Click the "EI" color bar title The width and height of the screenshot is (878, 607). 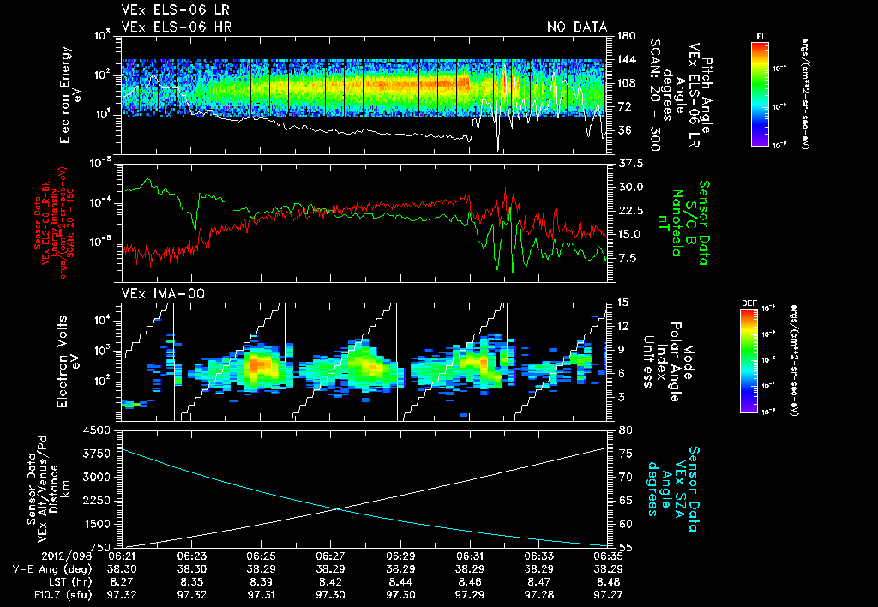(x=760, y=37)
